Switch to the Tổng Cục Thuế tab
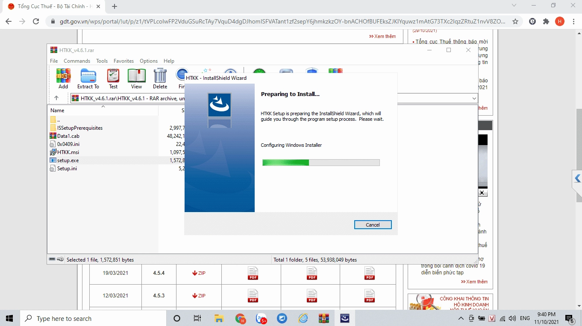The height and width of the screenshot is (326, 582). [55, 6]
